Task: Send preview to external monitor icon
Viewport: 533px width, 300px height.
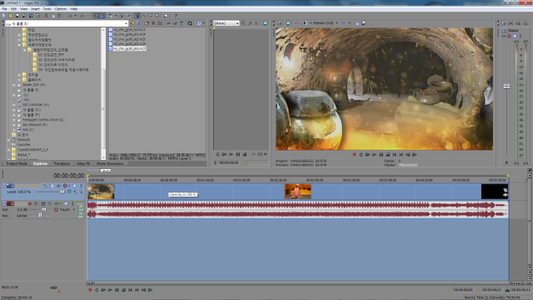Action: [x=288, y=23]
